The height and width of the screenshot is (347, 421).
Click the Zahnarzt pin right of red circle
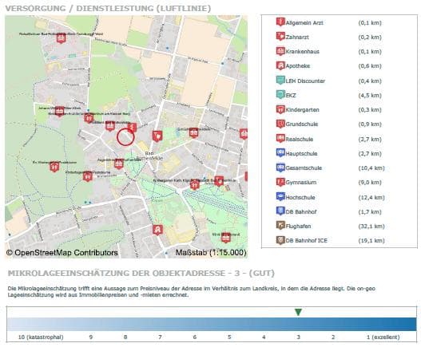[157, 136]
